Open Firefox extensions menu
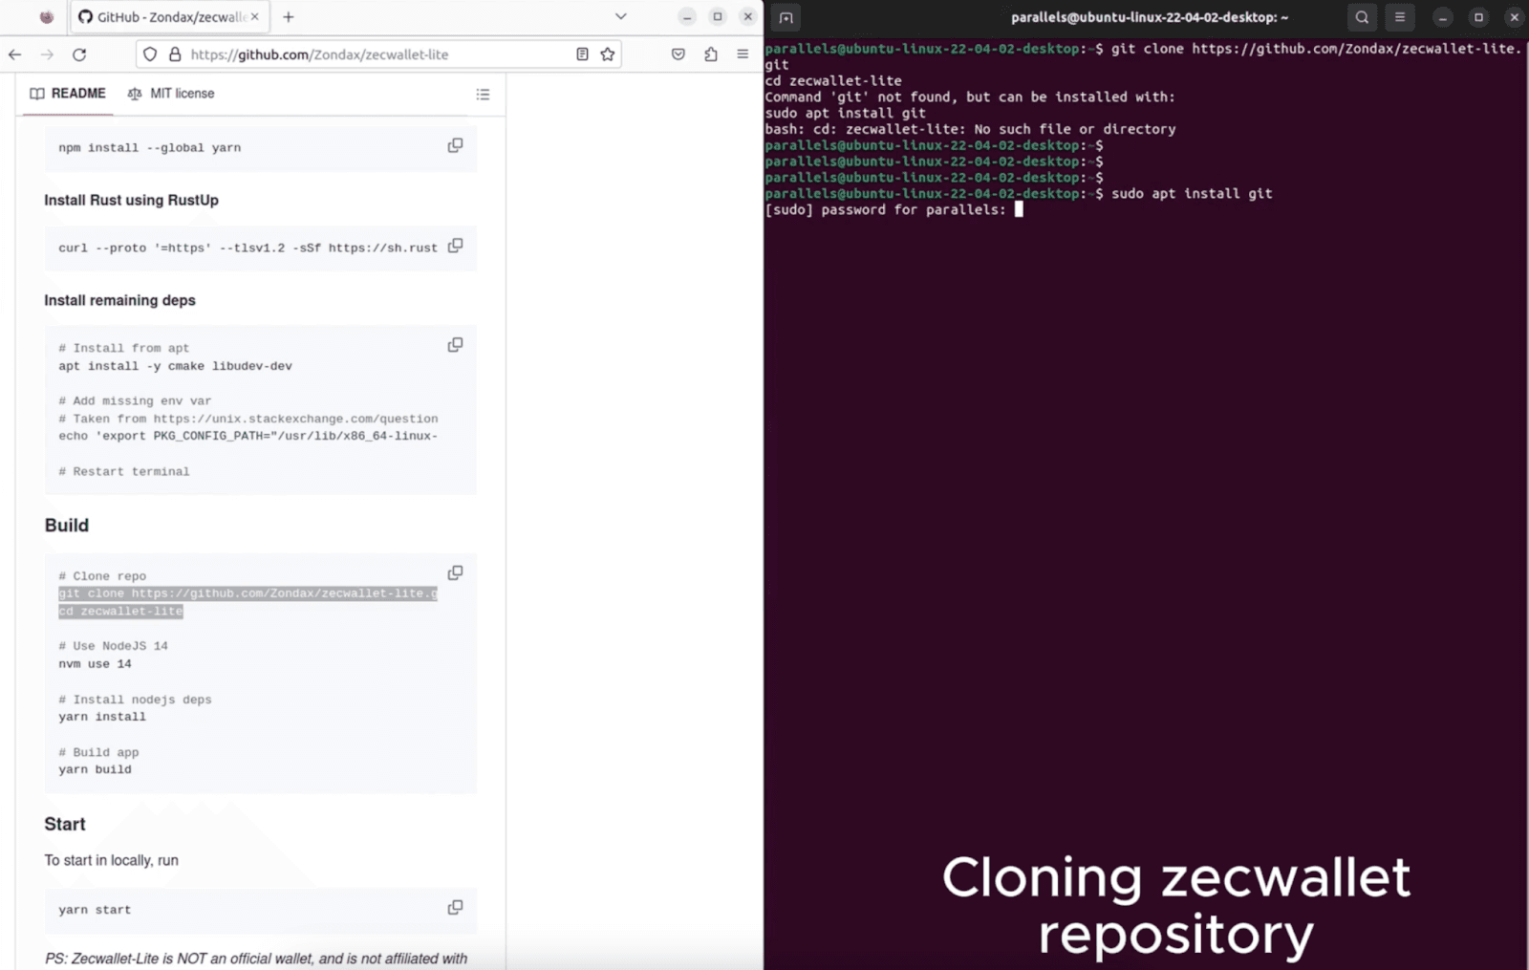The width and height of the screenshot is (1529, 970). 711,54
